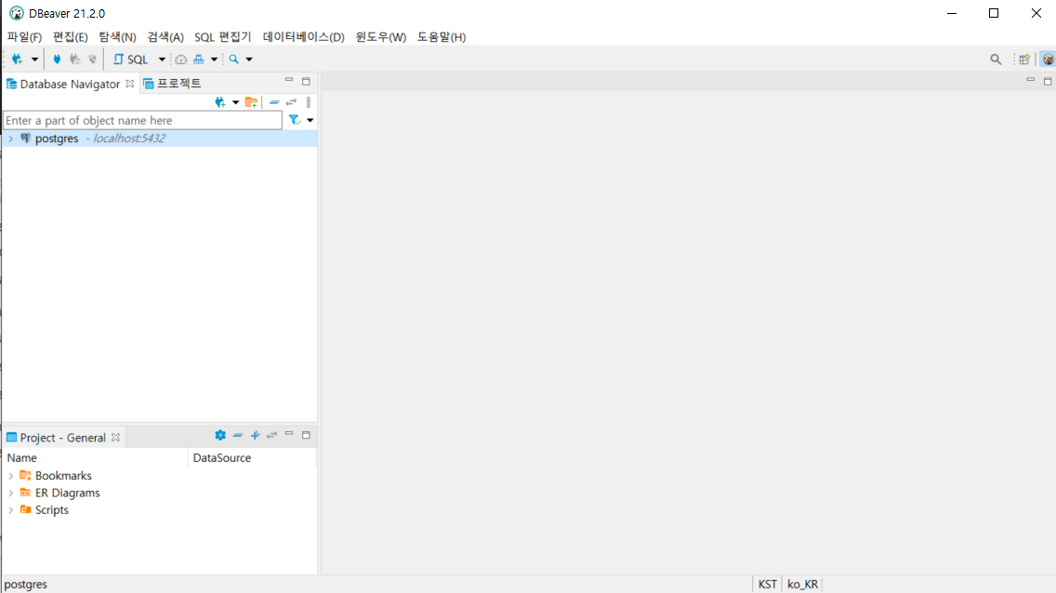Screen dimensions: 1056x593
Task: Click the KST timezone status indicator
Action: tap(767, 585)
